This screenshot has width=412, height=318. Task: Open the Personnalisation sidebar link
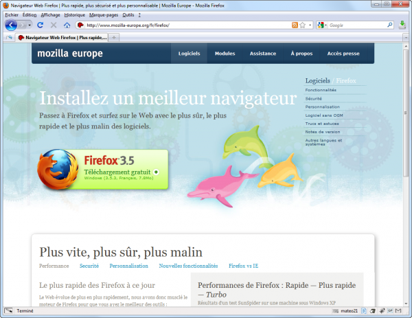click(323, 106)
